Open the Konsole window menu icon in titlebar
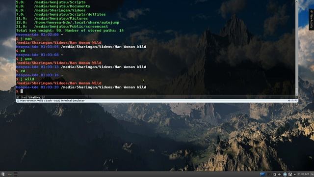This screenshot has width=314, height=177. point(18,100)
